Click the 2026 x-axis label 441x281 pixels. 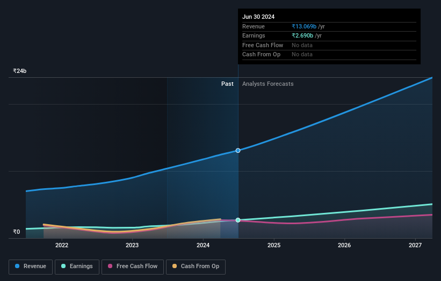coord(344,245)
